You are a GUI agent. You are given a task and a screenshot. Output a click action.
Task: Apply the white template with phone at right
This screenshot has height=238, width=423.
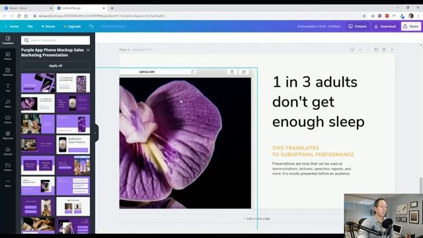(x=73, y=83)
